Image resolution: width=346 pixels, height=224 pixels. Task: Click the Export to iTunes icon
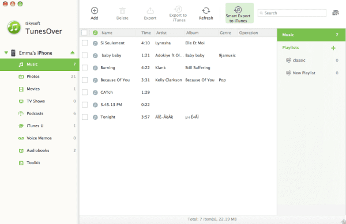178,9
